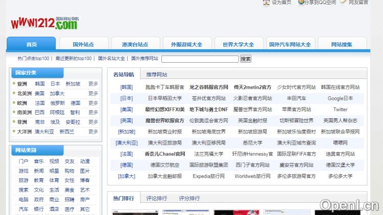Open the 银行 site category
Viewport: 383px width, 215px height.
click(x=39, y=209)
